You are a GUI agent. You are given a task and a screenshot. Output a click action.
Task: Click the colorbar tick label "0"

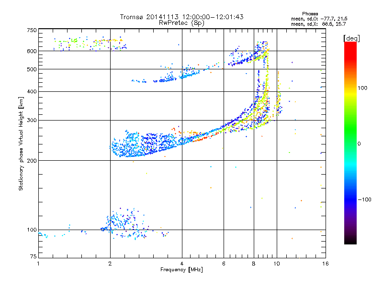(x=359, y=144)
